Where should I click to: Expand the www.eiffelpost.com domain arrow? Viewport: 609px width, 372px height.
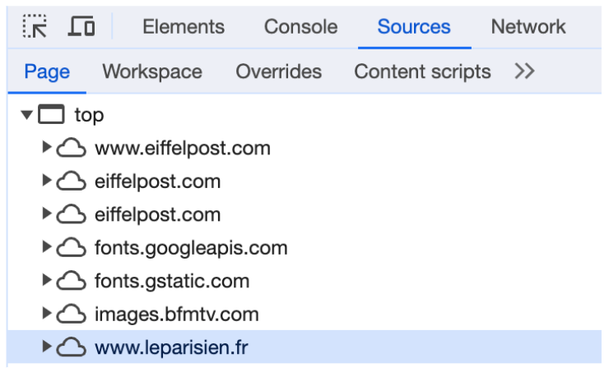pyautogui.click(x=47, y=149)
